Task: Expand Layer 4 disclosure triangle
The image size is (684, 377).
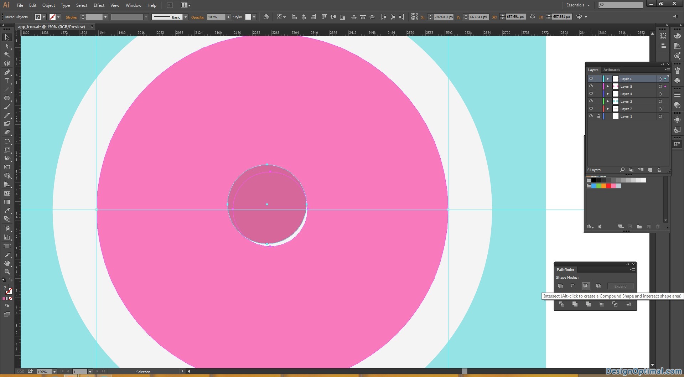Action: click(608, 94)
